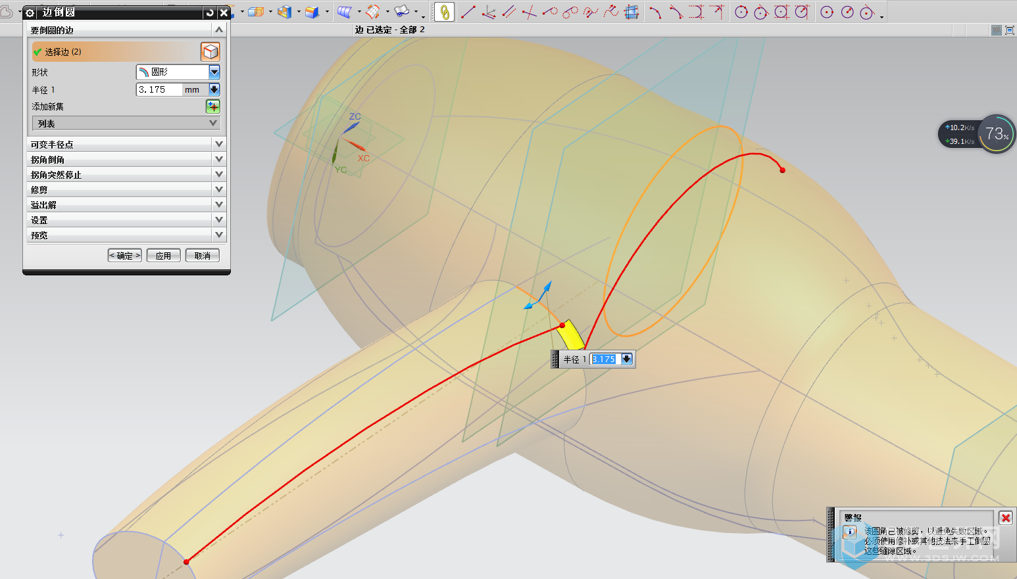
Task: Select the orange mesh surface tool icon
Action: click(373, 12)
